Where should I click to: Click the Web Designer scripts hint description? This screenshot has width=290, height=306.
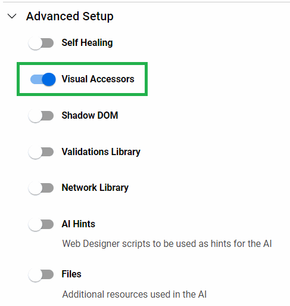point(167,244)
